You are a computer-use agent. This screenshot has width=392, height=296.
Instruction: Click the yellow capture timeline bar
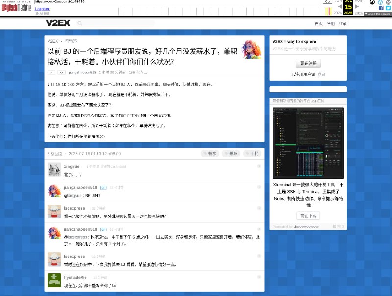coord(328,11)
